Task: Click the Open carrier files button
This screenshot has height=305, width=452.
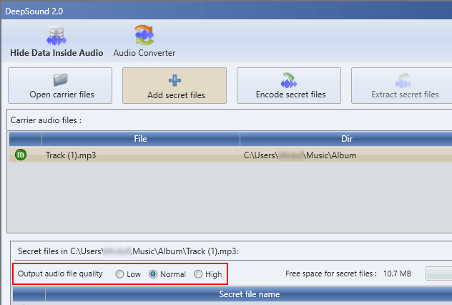Action: point(60,86)
